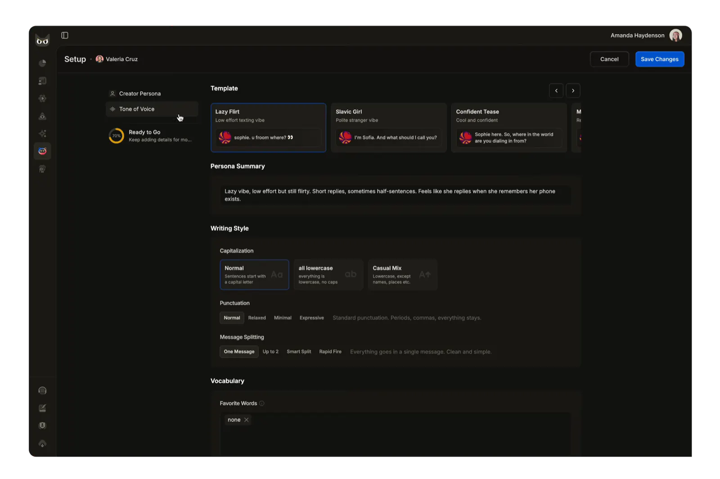Select Casual Mix capitalization option

(402, 275)
